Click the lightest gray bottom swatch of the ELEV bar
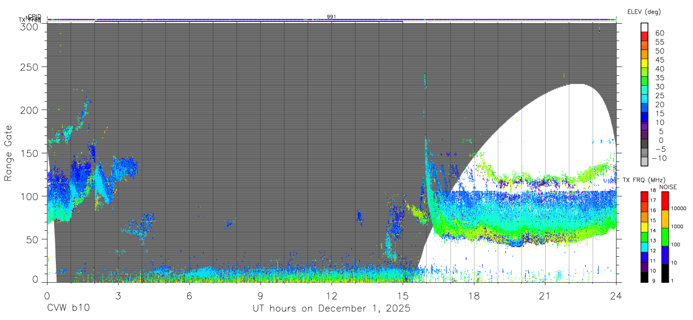Image resolution: width=693 pixels, height=320 pixels. click(645, 162)
